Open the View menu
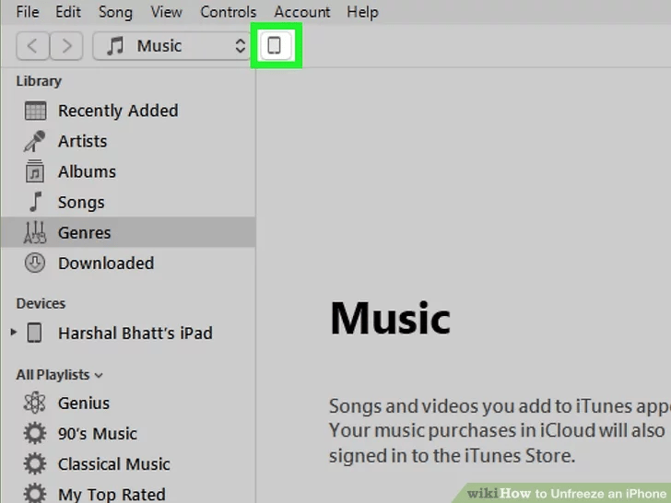Viewport: 671px width, 503px height. point(166,12)
